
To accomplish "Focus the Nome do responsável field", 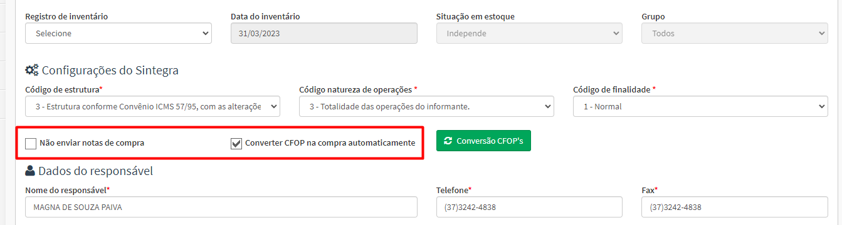I will [221, 207].
